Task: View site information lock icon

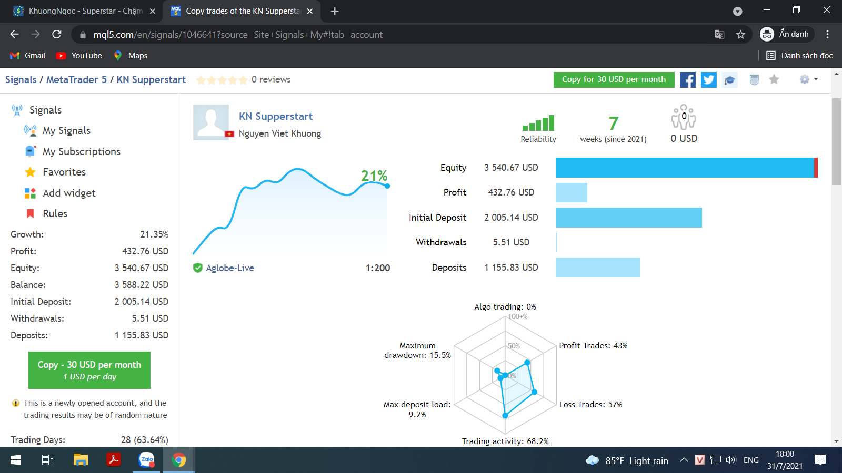Action: pos(83,35)
